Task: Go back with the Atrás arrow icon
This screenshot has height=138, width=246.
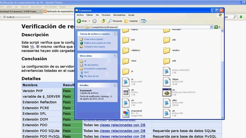Action: pos(79,21)
